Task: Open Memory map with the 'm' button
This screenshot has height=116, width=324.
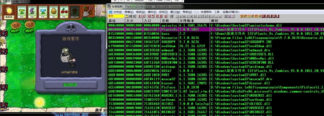Action: [x=184, y=16]
